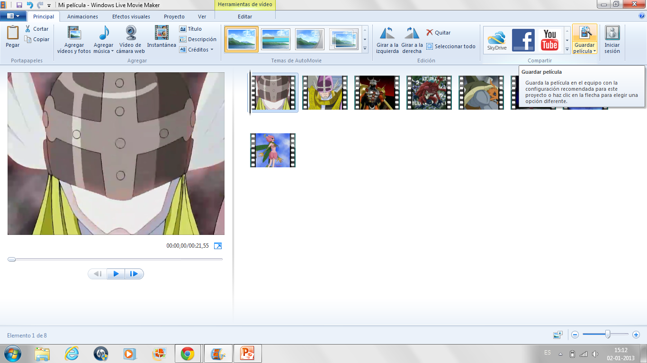Viewport: 647px width, 363px height.
Task: Rotate clip with Girar a la derecha
Action: pyautogui.click(x=412, y=39)
